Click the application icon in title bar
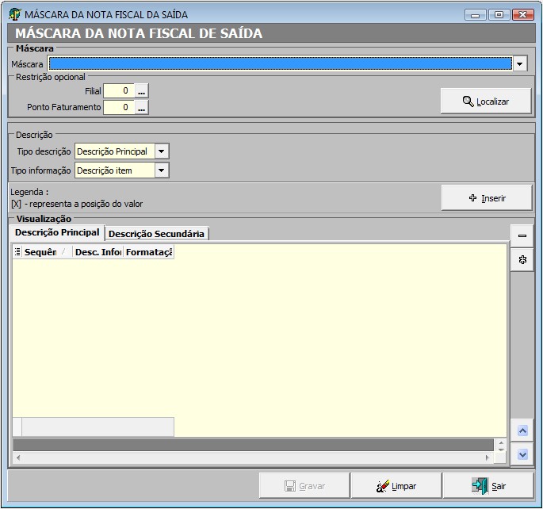 (x=14, y=14)
